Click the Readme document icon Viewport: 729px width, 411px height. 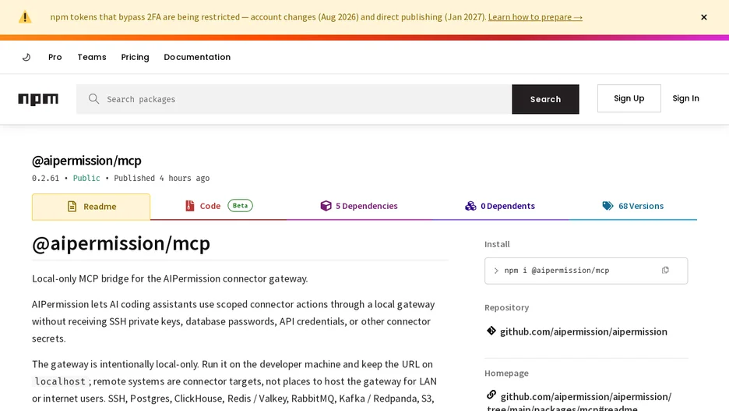click(72, 206)
